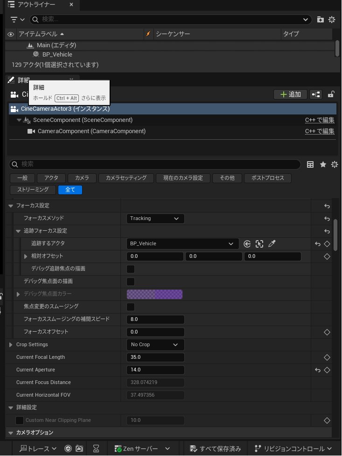Select the カメラセッティング filter tab
This screenshot has width=342, height=456.
(126, 178)
